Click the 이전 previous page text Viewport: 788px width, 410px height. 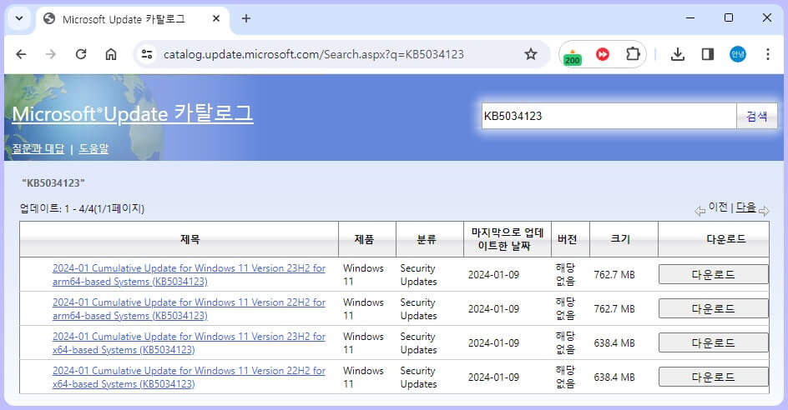coord(718,207)
